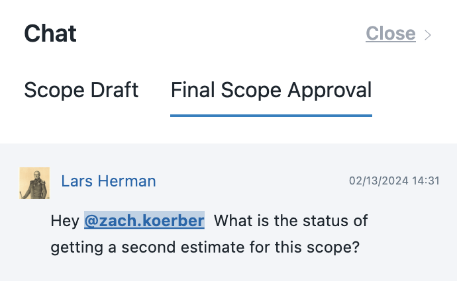Click the word 'Hey' in the message
This screenshot has width=457, height=283.
pos(65,220)
